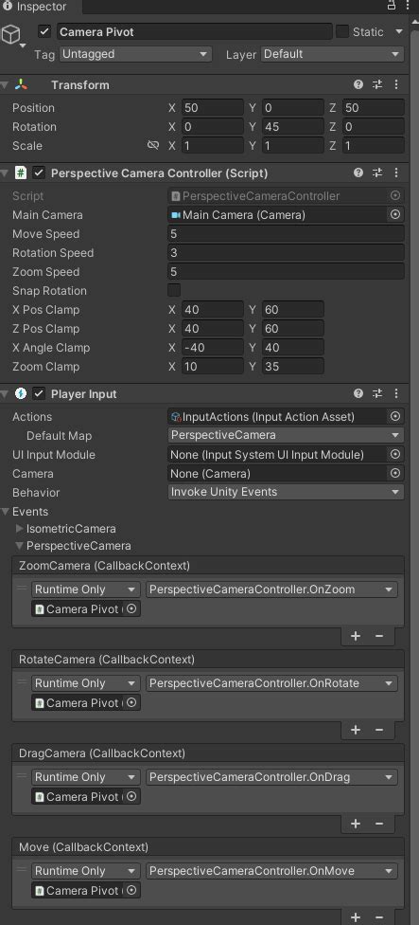Open the Inspector lock icon
419x925 pixels.
(392, 6)
